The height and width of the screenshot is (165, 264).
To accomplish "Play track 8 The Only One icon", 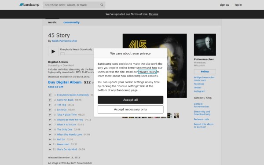I will (x=50, y=129).
